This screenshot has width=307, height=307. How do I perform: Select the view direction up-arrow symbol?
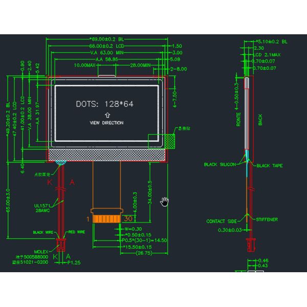coord(106,116)
